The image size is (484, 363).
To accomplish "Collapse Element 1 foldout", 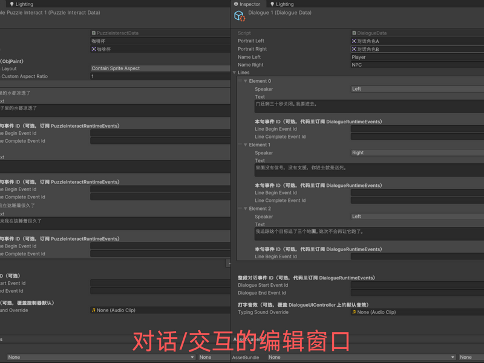I will point(246,145).
